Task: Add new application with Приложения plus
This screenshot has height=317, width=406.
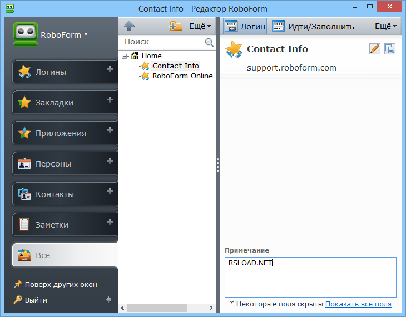Action: (110, 130)
